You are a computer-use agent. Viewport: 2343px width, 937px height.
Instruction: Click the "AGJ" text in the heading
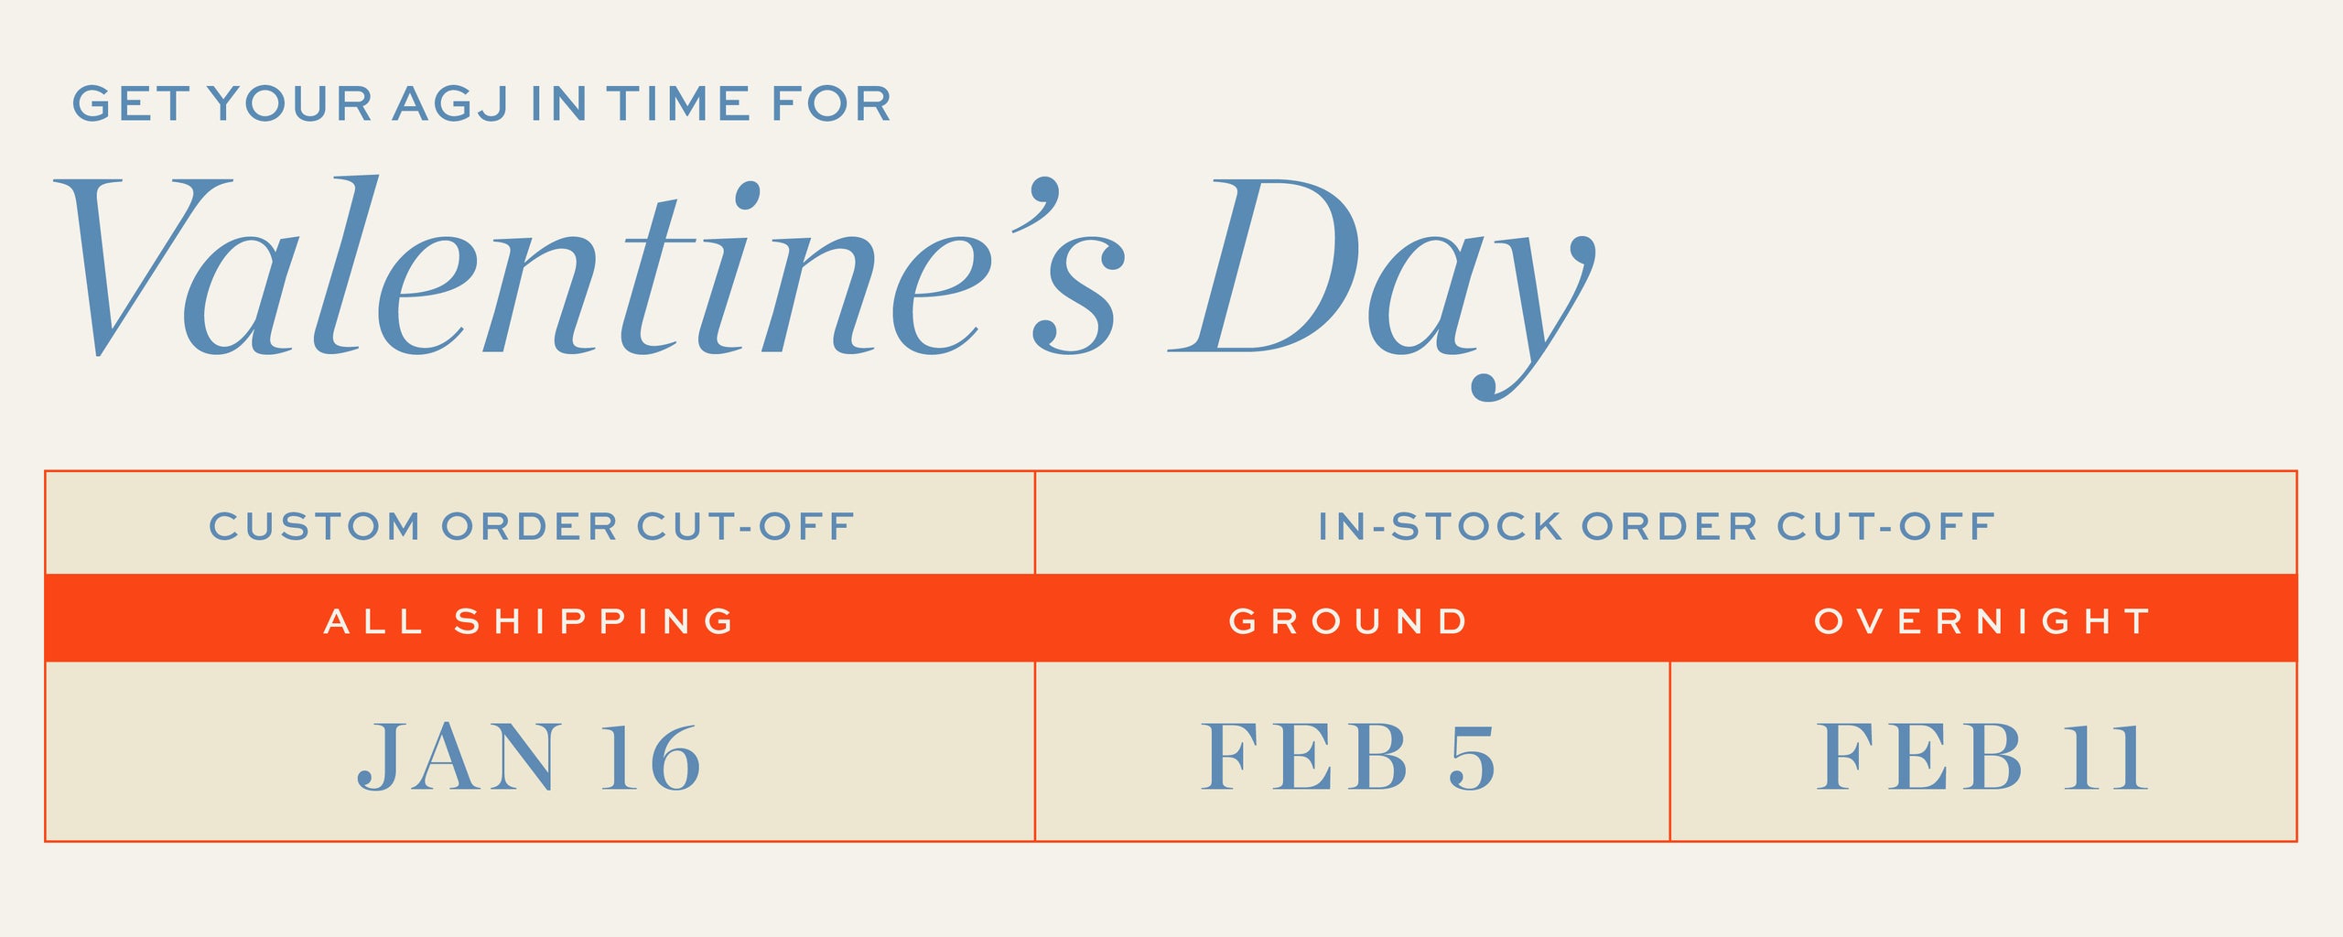(450, 103)
